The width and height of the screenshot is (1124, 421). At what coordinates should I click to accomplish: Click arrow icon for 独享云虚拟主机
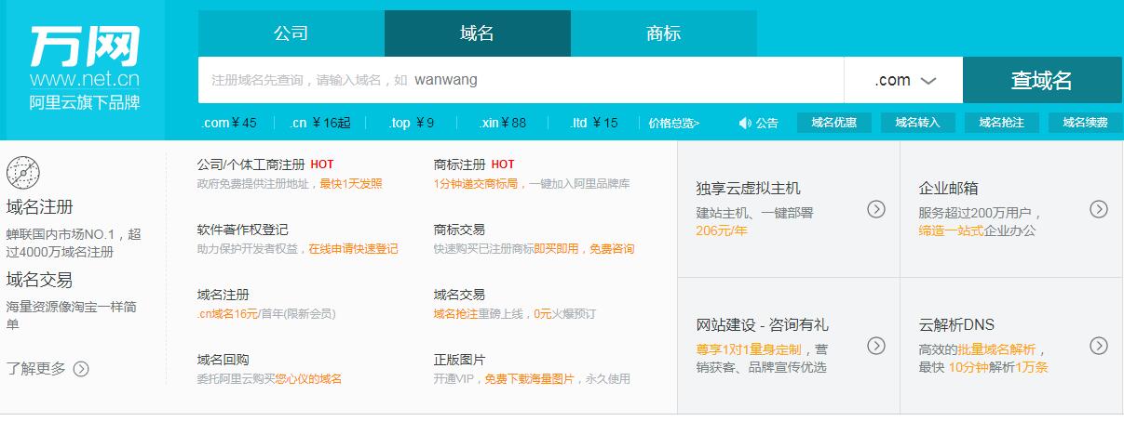[x=876, y=209]
